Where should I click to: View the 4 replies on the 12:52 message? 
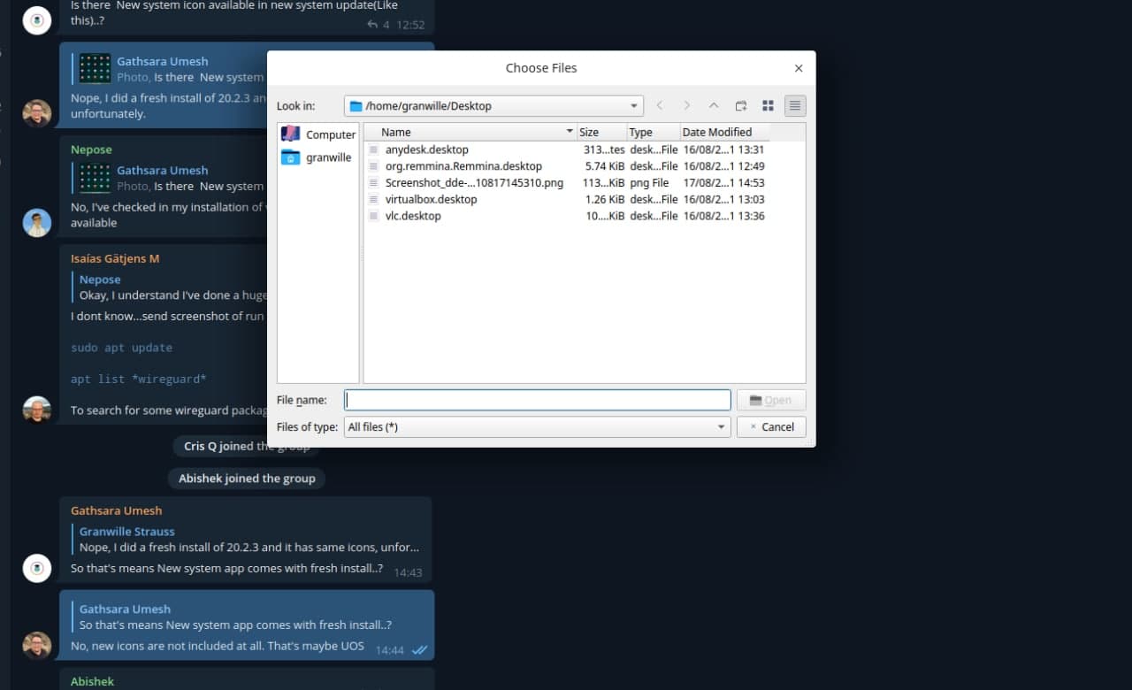point(378,25)
